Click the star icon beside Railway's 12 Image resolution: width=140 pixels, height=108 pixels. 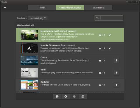pos(100,85)
